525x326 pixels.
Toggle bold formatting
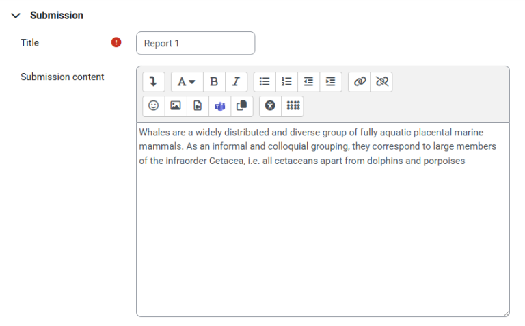(x=214, y=81)
